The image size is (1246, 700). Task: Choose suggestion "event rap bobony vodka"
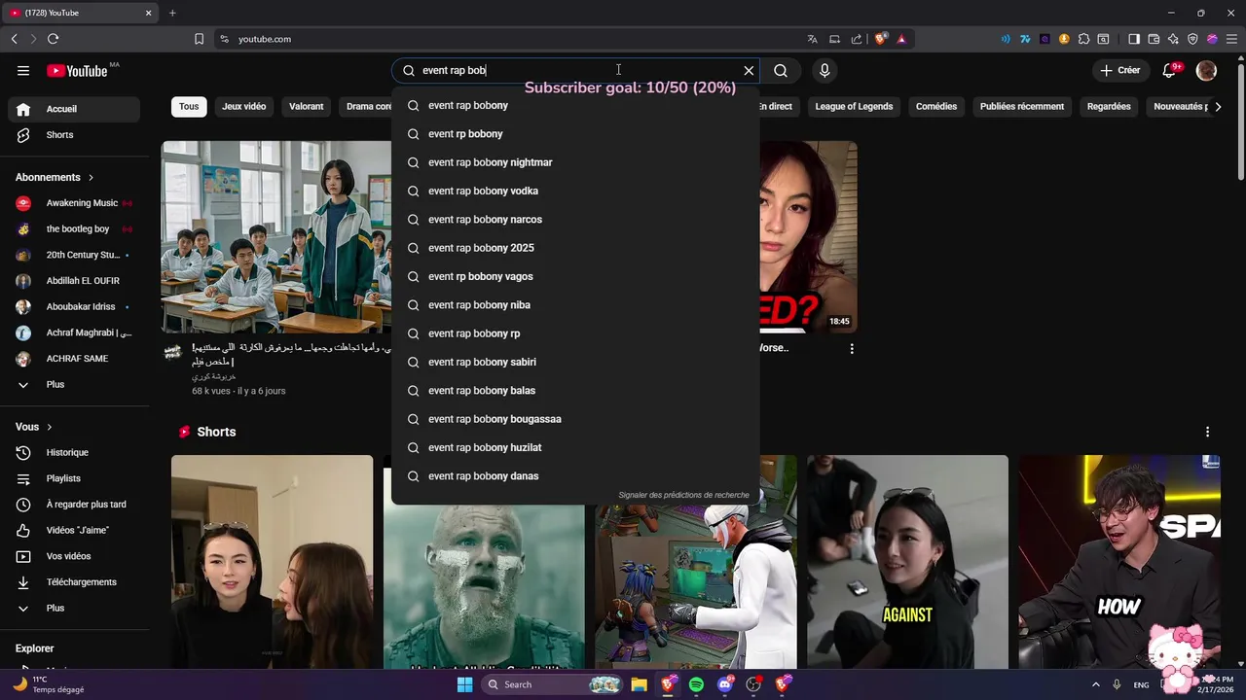575,191
